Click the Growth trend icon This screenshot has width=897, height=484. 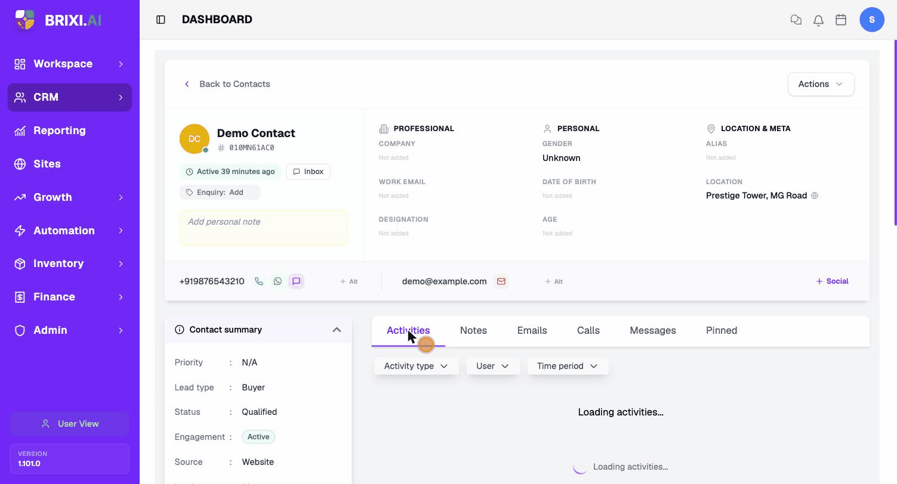click(x=20, y=197)
